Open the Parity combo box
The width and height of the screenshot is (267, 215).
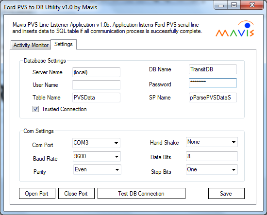pos(97,169)
